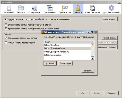Click scroll down arrow in site list

92,58
